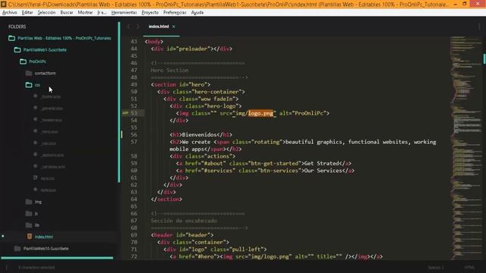Click the Bienvenidos heading text on line 56
This screenshot has height=273, width=486.
[x=199, y=135]
